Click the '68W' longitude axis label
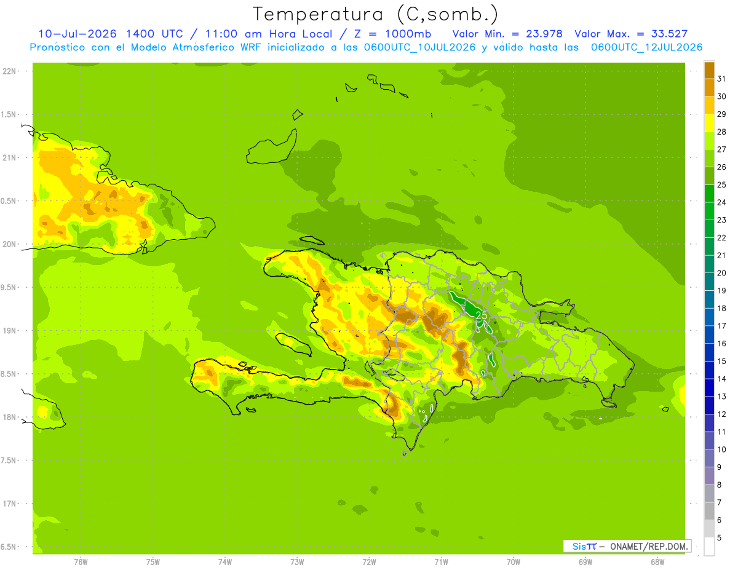 point(657,562)
